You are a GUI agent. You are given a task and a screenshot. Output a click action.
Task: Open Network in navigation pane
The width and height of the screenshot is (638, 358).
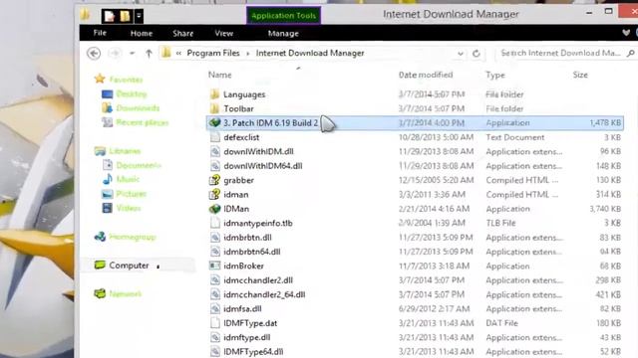(126, 294)
